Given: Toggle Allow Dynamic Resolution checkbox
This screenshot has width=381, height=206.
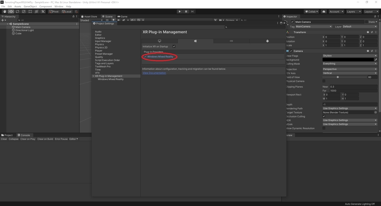Looking at the screenshot, I should (324, 128).
